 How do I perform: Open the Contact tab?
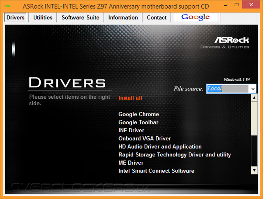coord(157,18)
